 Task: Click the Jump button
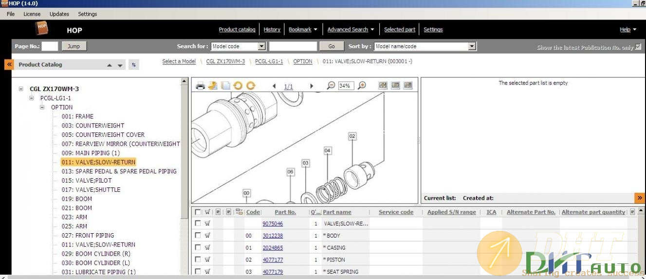[x=74, y=46]
